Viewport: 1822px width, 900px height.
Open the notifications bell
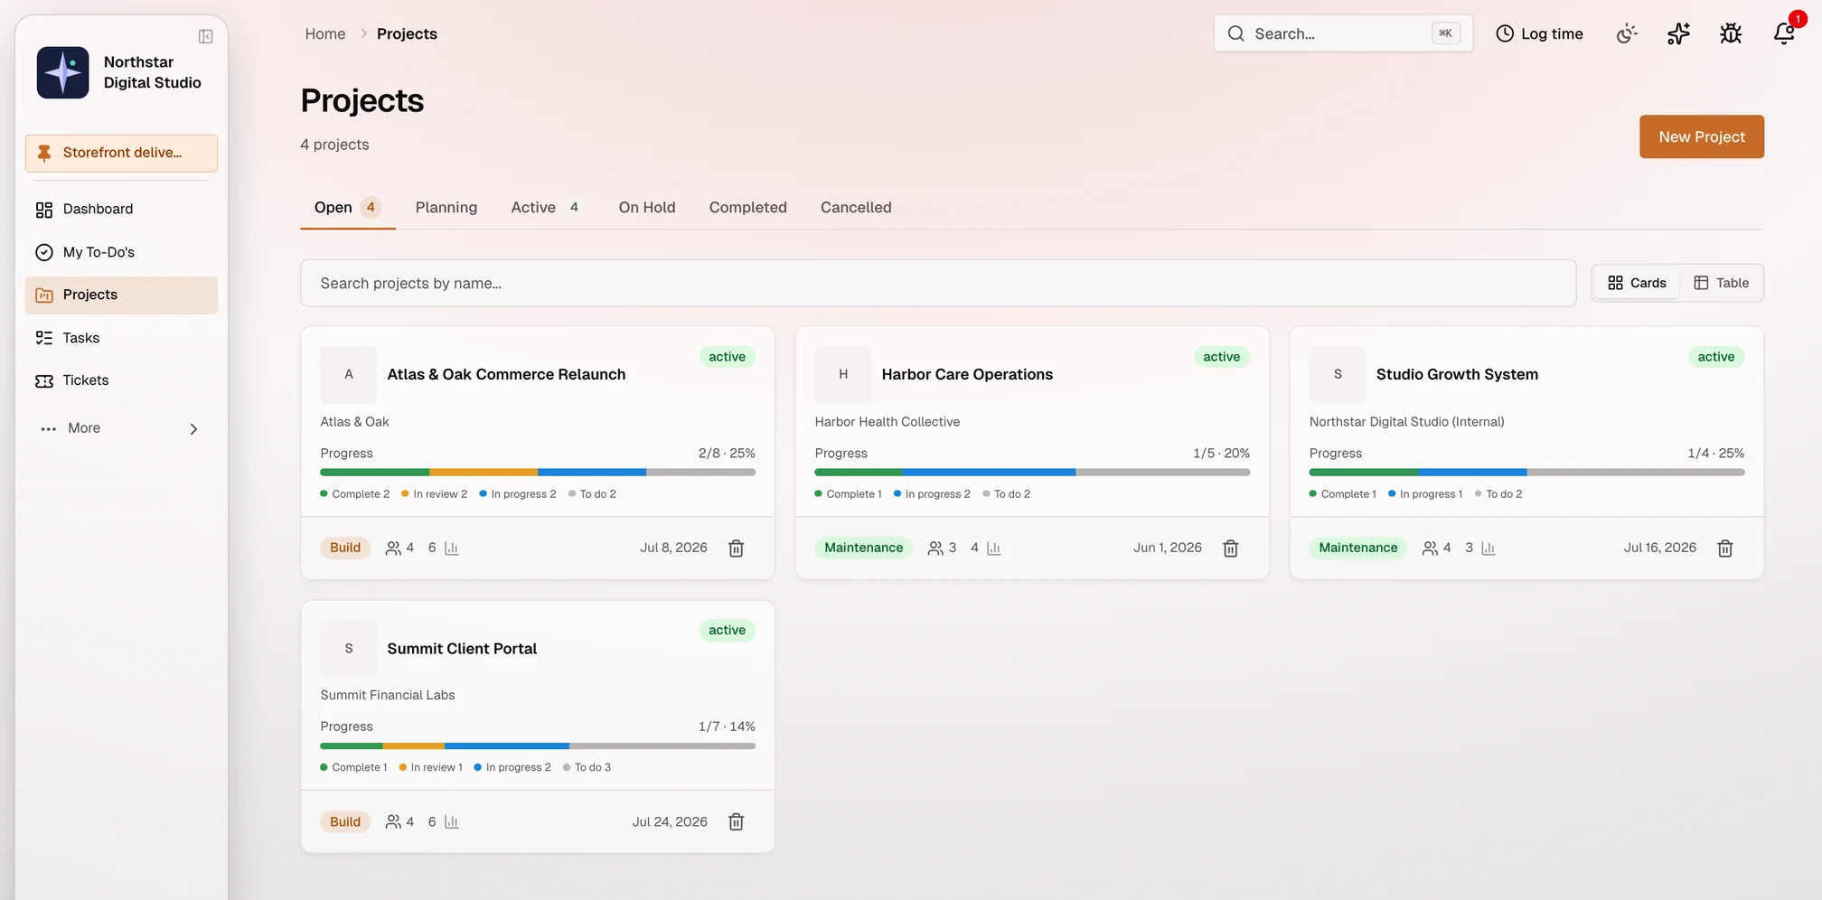point(1784,33)
